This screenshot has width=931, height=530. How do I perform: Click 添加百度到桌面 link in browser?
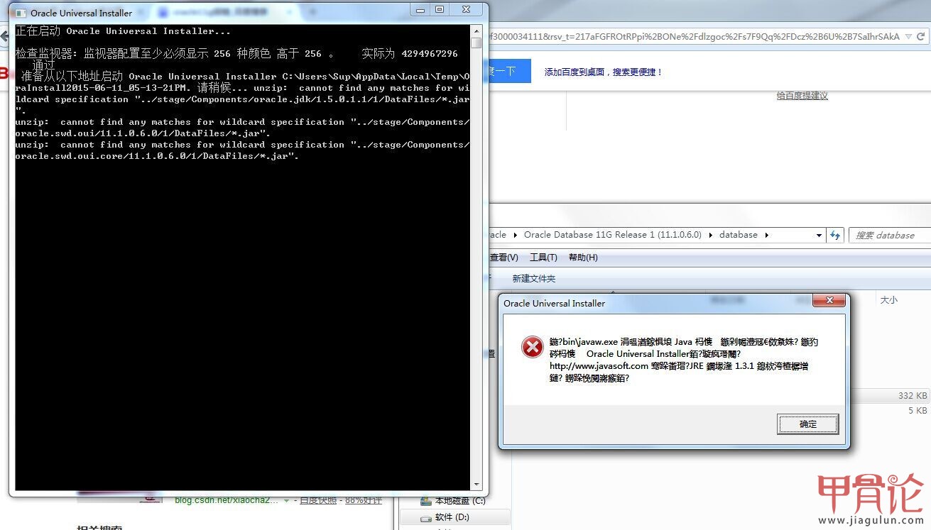click(x=603, y=72)
